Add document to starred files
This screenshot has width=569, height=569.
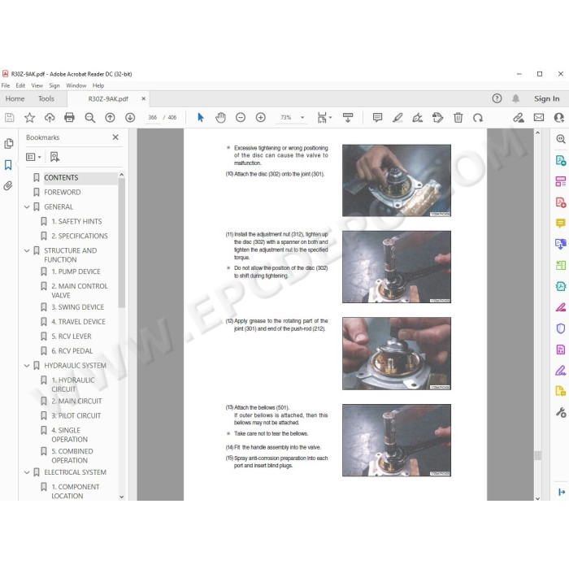[x=29, y=118]
